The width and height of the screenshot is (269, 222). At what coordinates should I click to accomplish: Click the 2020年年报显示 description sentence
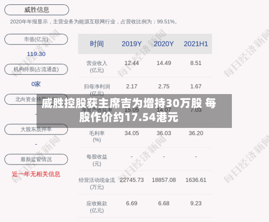(94, 22)
